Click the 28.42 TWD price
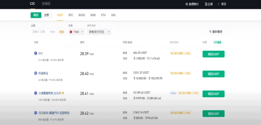The image size is (261, 125). tap(87, 114)
